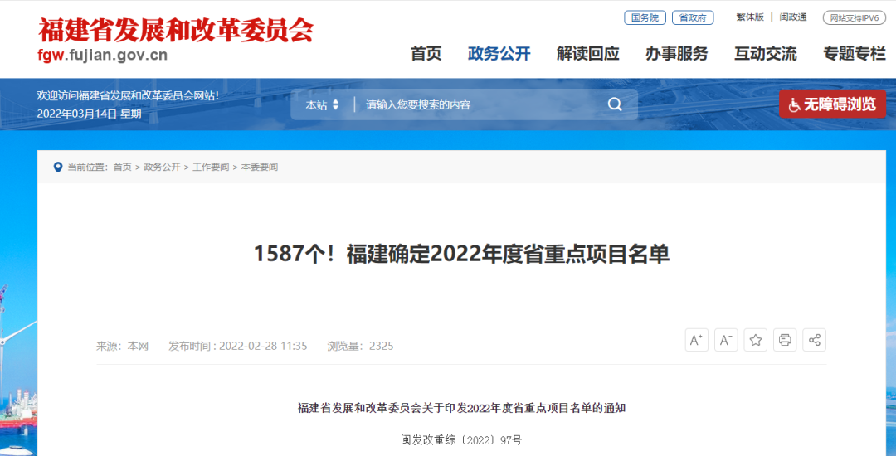The width and height of the screenshot is (896, 456).
Task: Open the 政务公开 menu
Action: [x=499, y=54]
